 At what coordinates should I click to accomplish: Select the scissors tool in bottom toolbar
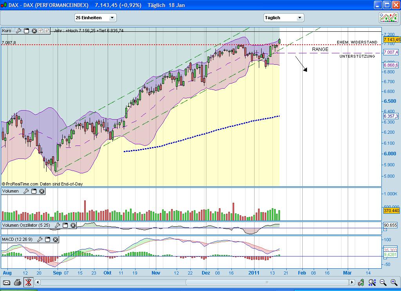click(x=29, y=282)
